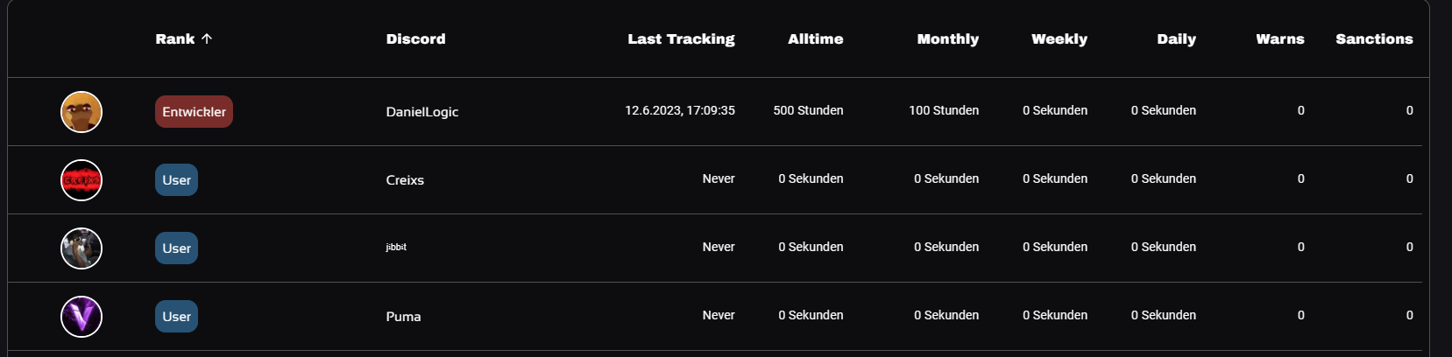Image resolution: width=1452 pixels, height=357 pixels.
Task: Sort by the Discord column header
Action: click(415, 39)
